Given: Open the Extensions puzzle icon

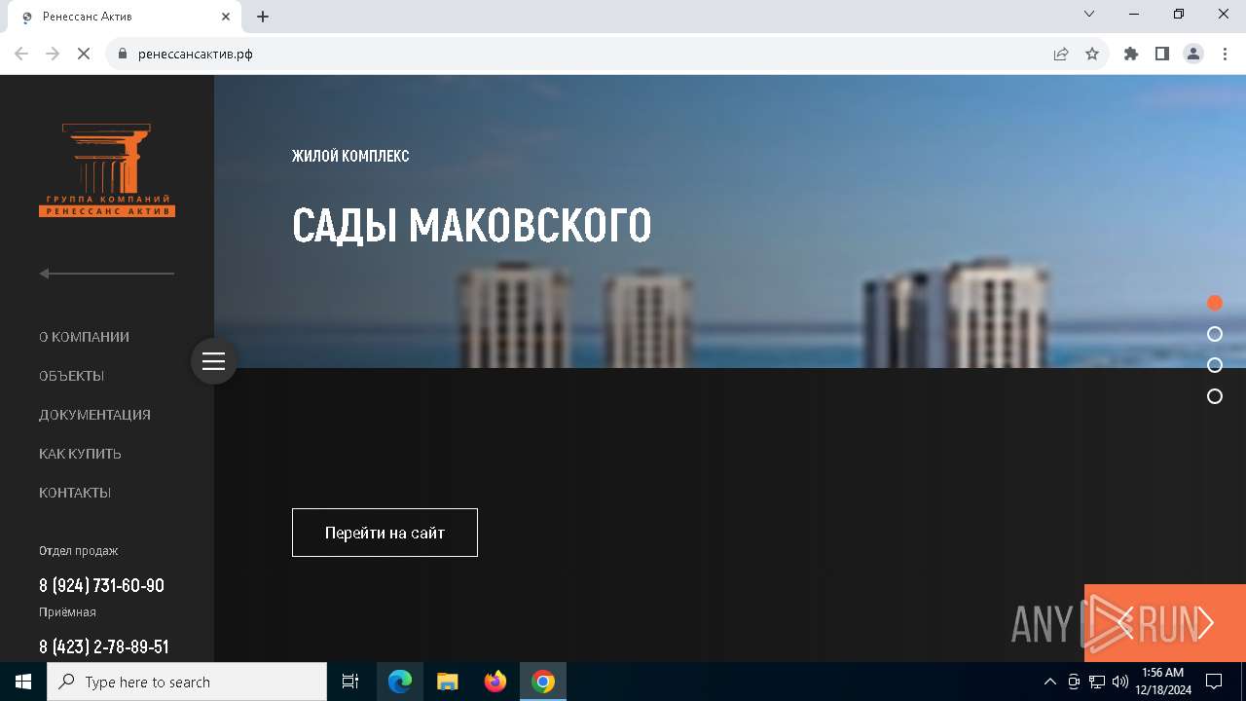Looking at the screenshot, I should coord(1131,54).
